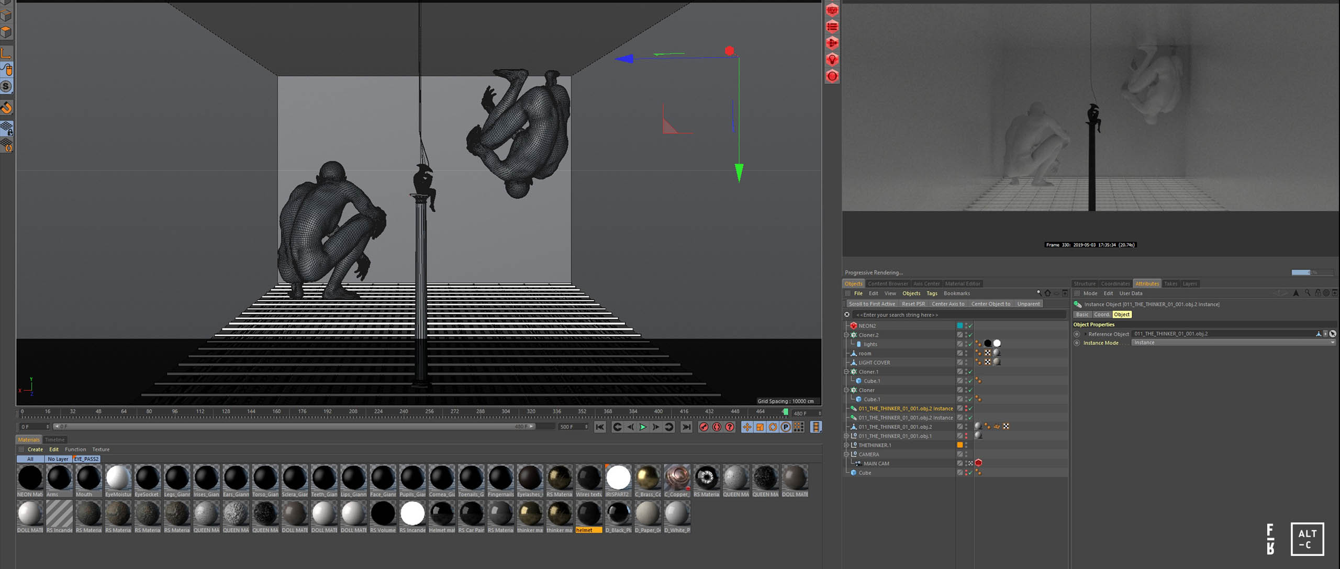Toggle enable checkmark for Cloner.2
The width and height of the screenshot is (1340, 569).
[x=970, y=335]
